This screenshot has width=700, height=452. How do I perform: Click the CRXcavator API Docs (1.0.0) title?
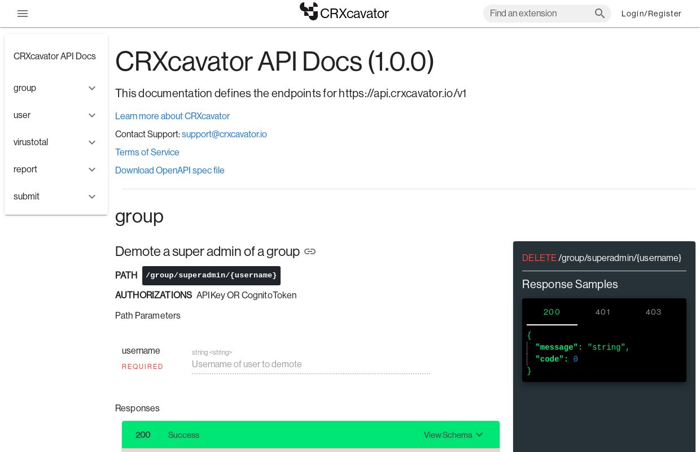pos(274,62)
